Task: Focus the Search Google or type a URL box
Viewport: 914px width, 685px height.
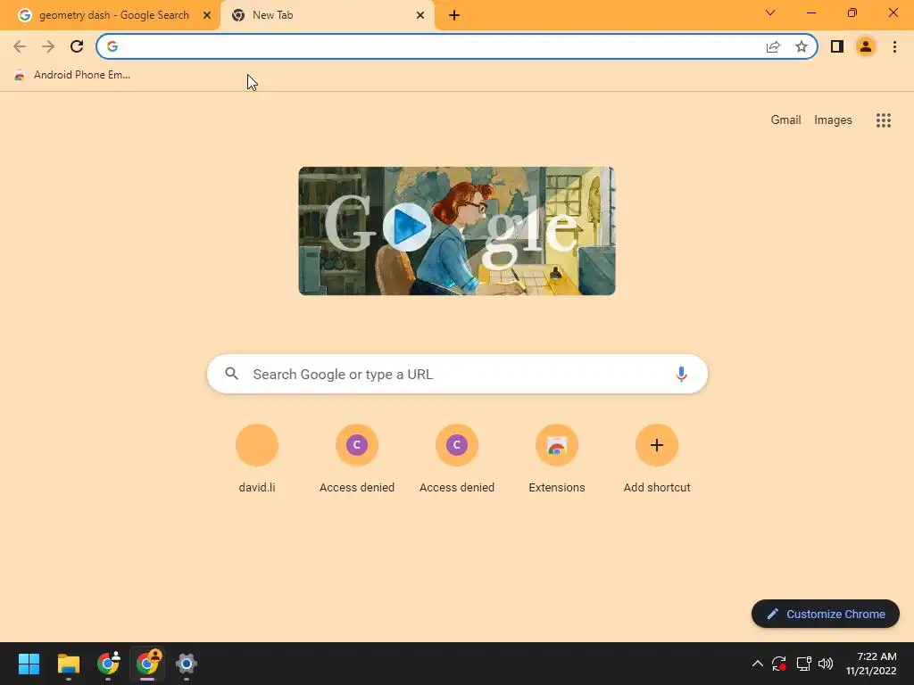Action: 457,374
